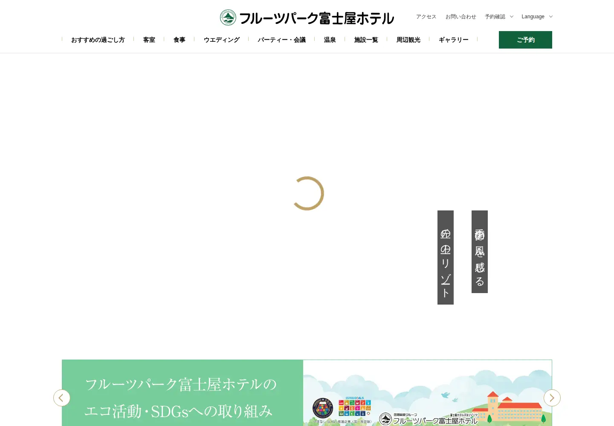
Task: Open the 施設一覧 menu item
Action: coord(366,40)
